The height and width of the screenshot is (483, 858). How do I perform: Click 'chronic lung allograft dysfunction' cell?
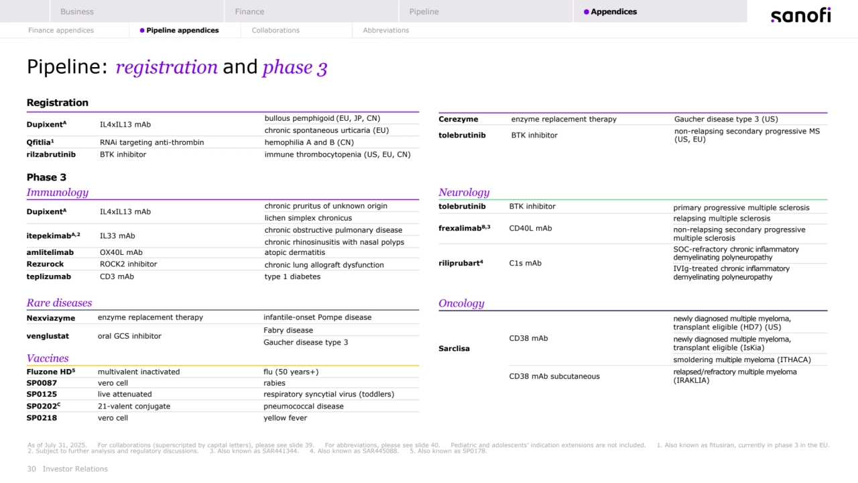pyautogui.click(x=324, y=264)
